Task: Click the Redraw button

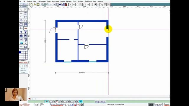Action: [23, 50]
